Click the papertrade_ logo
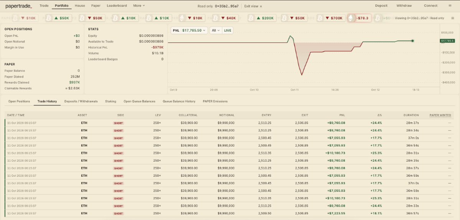Viewport: 460px width, 220px height. [19, 6]
